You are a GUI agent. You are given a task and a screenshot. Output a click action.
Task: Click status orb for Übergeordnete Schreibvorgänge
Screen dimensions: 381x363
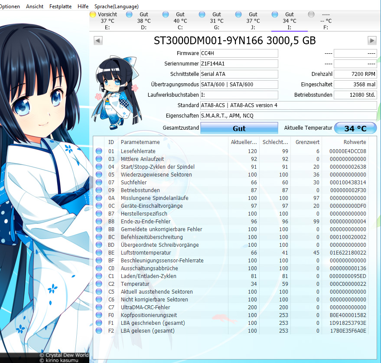tap(99, 245)
